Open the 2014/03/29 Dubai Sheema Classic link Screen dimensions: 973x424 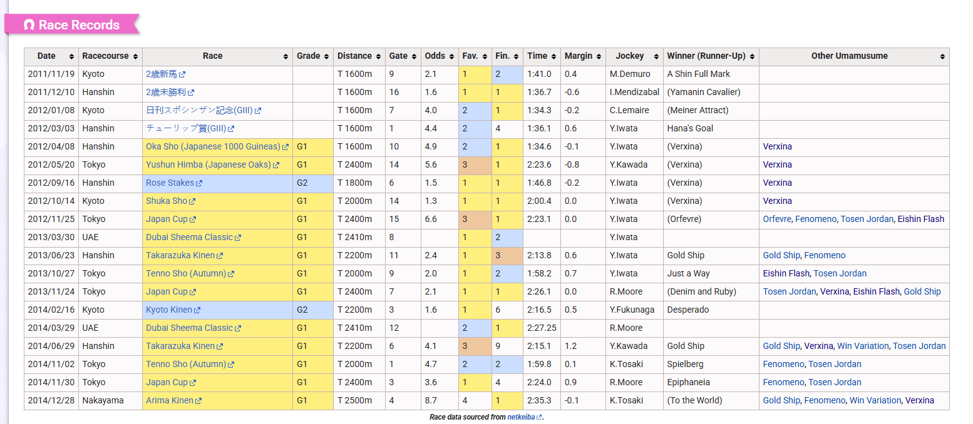coord(193,328)
